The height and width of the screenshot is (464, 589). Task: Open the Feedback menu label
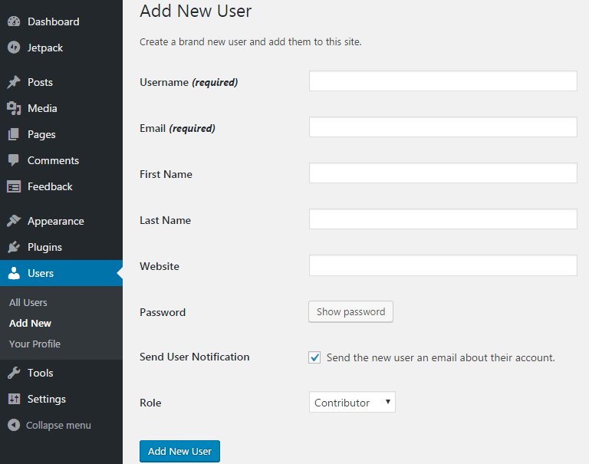50,186
